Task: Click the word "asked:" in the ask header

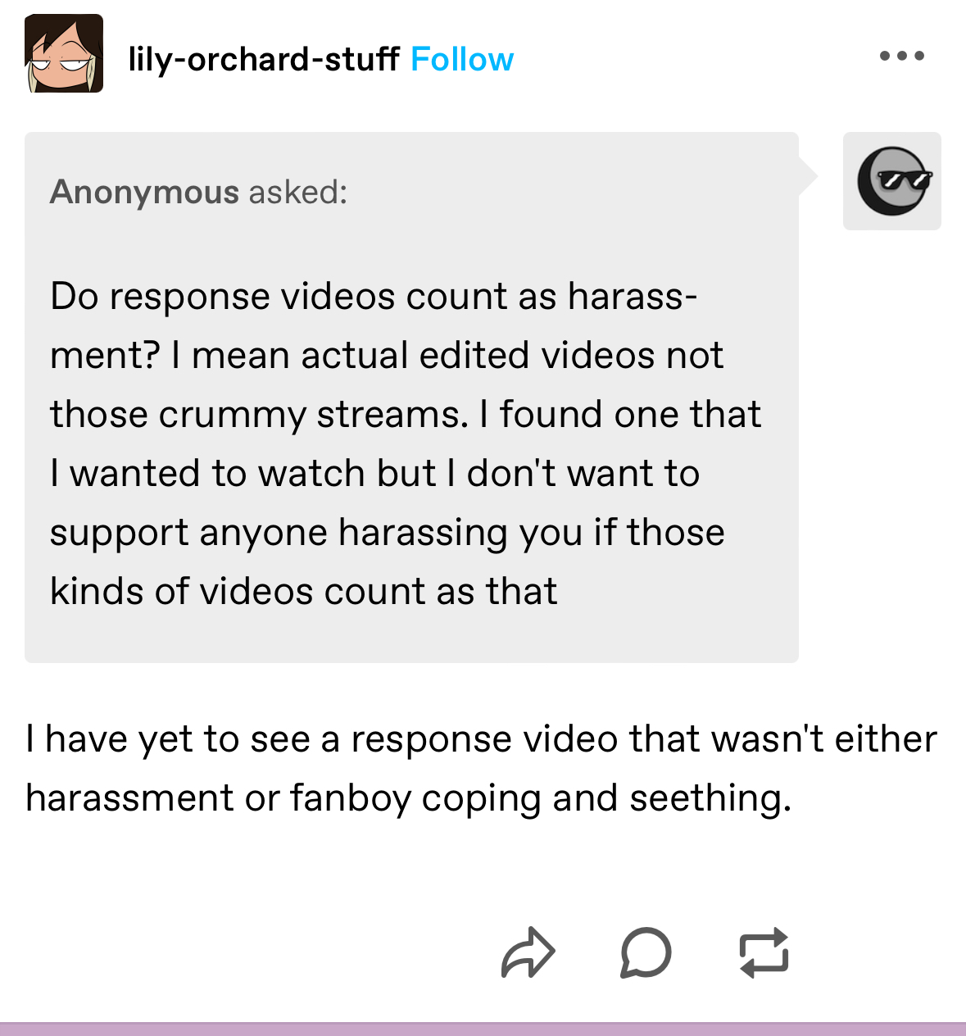Action: [298, 192]
